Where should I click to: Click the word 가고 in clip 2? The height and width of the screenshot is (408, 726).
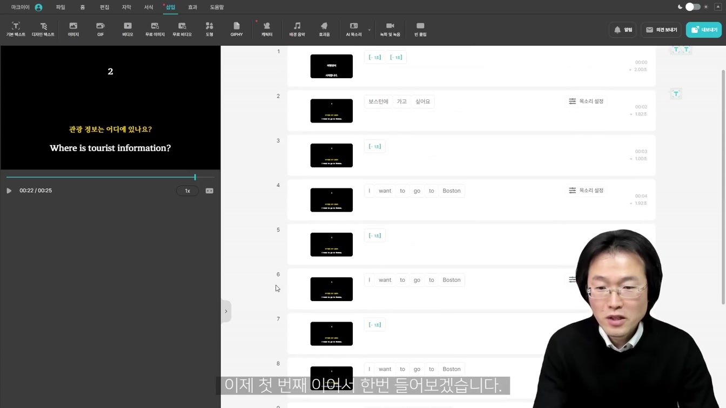pos(402,101)
